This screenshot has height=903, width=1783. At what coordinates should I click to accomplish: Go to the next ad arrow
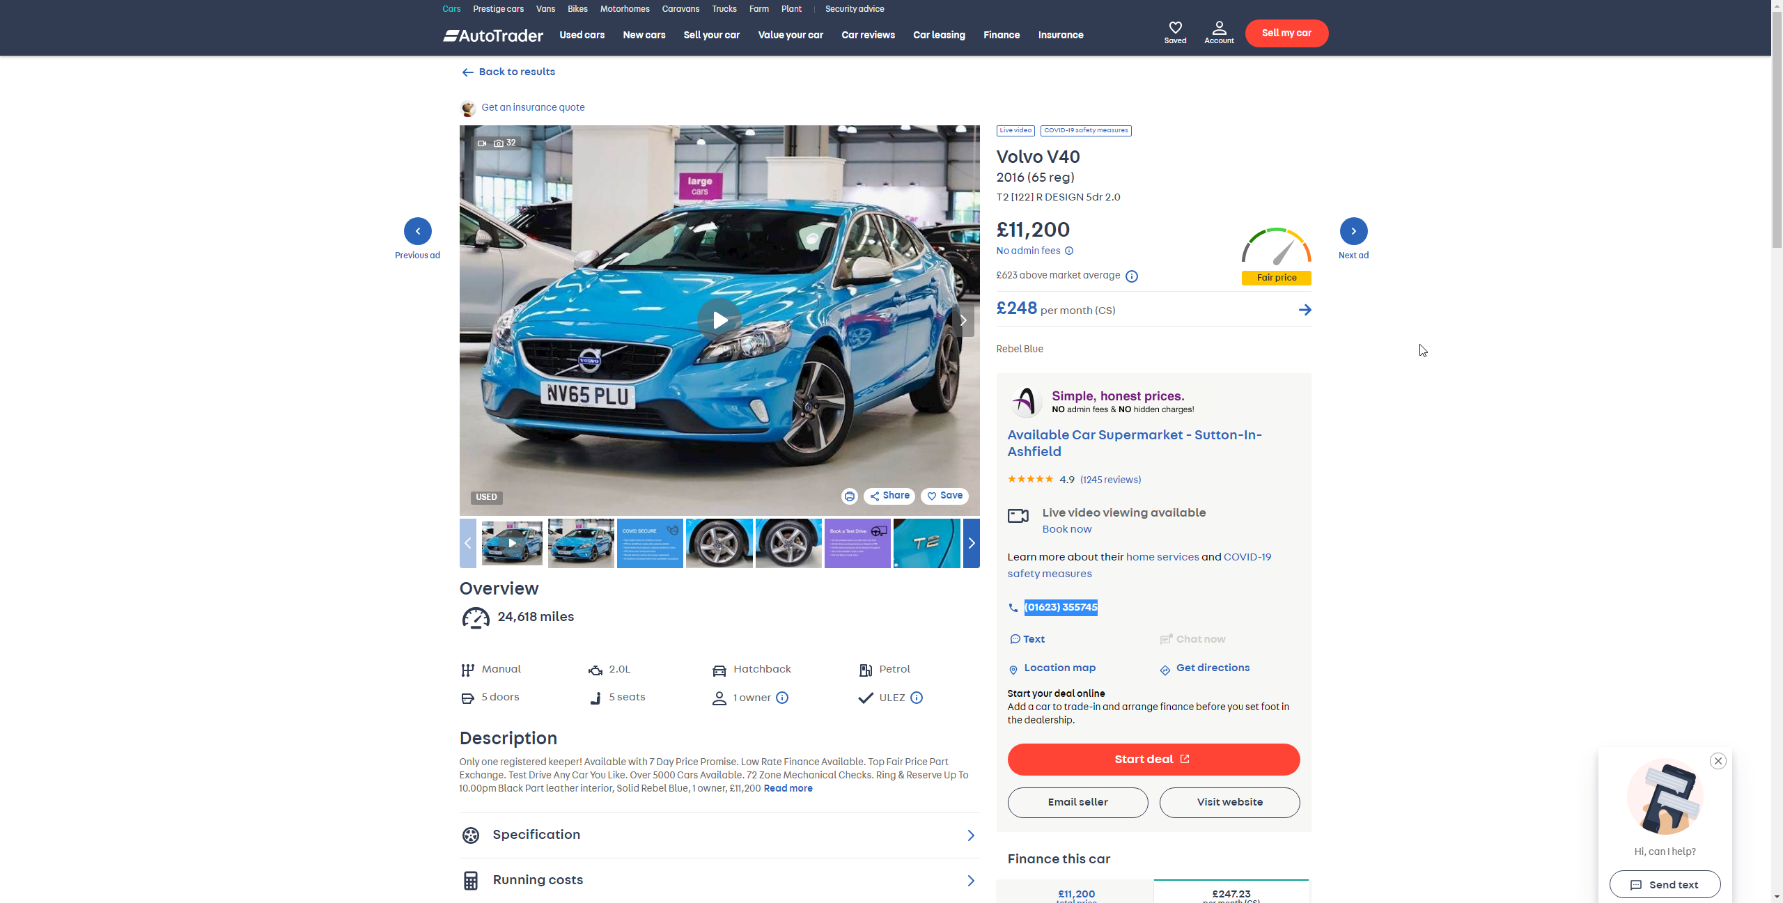(x=1353, y=231)
